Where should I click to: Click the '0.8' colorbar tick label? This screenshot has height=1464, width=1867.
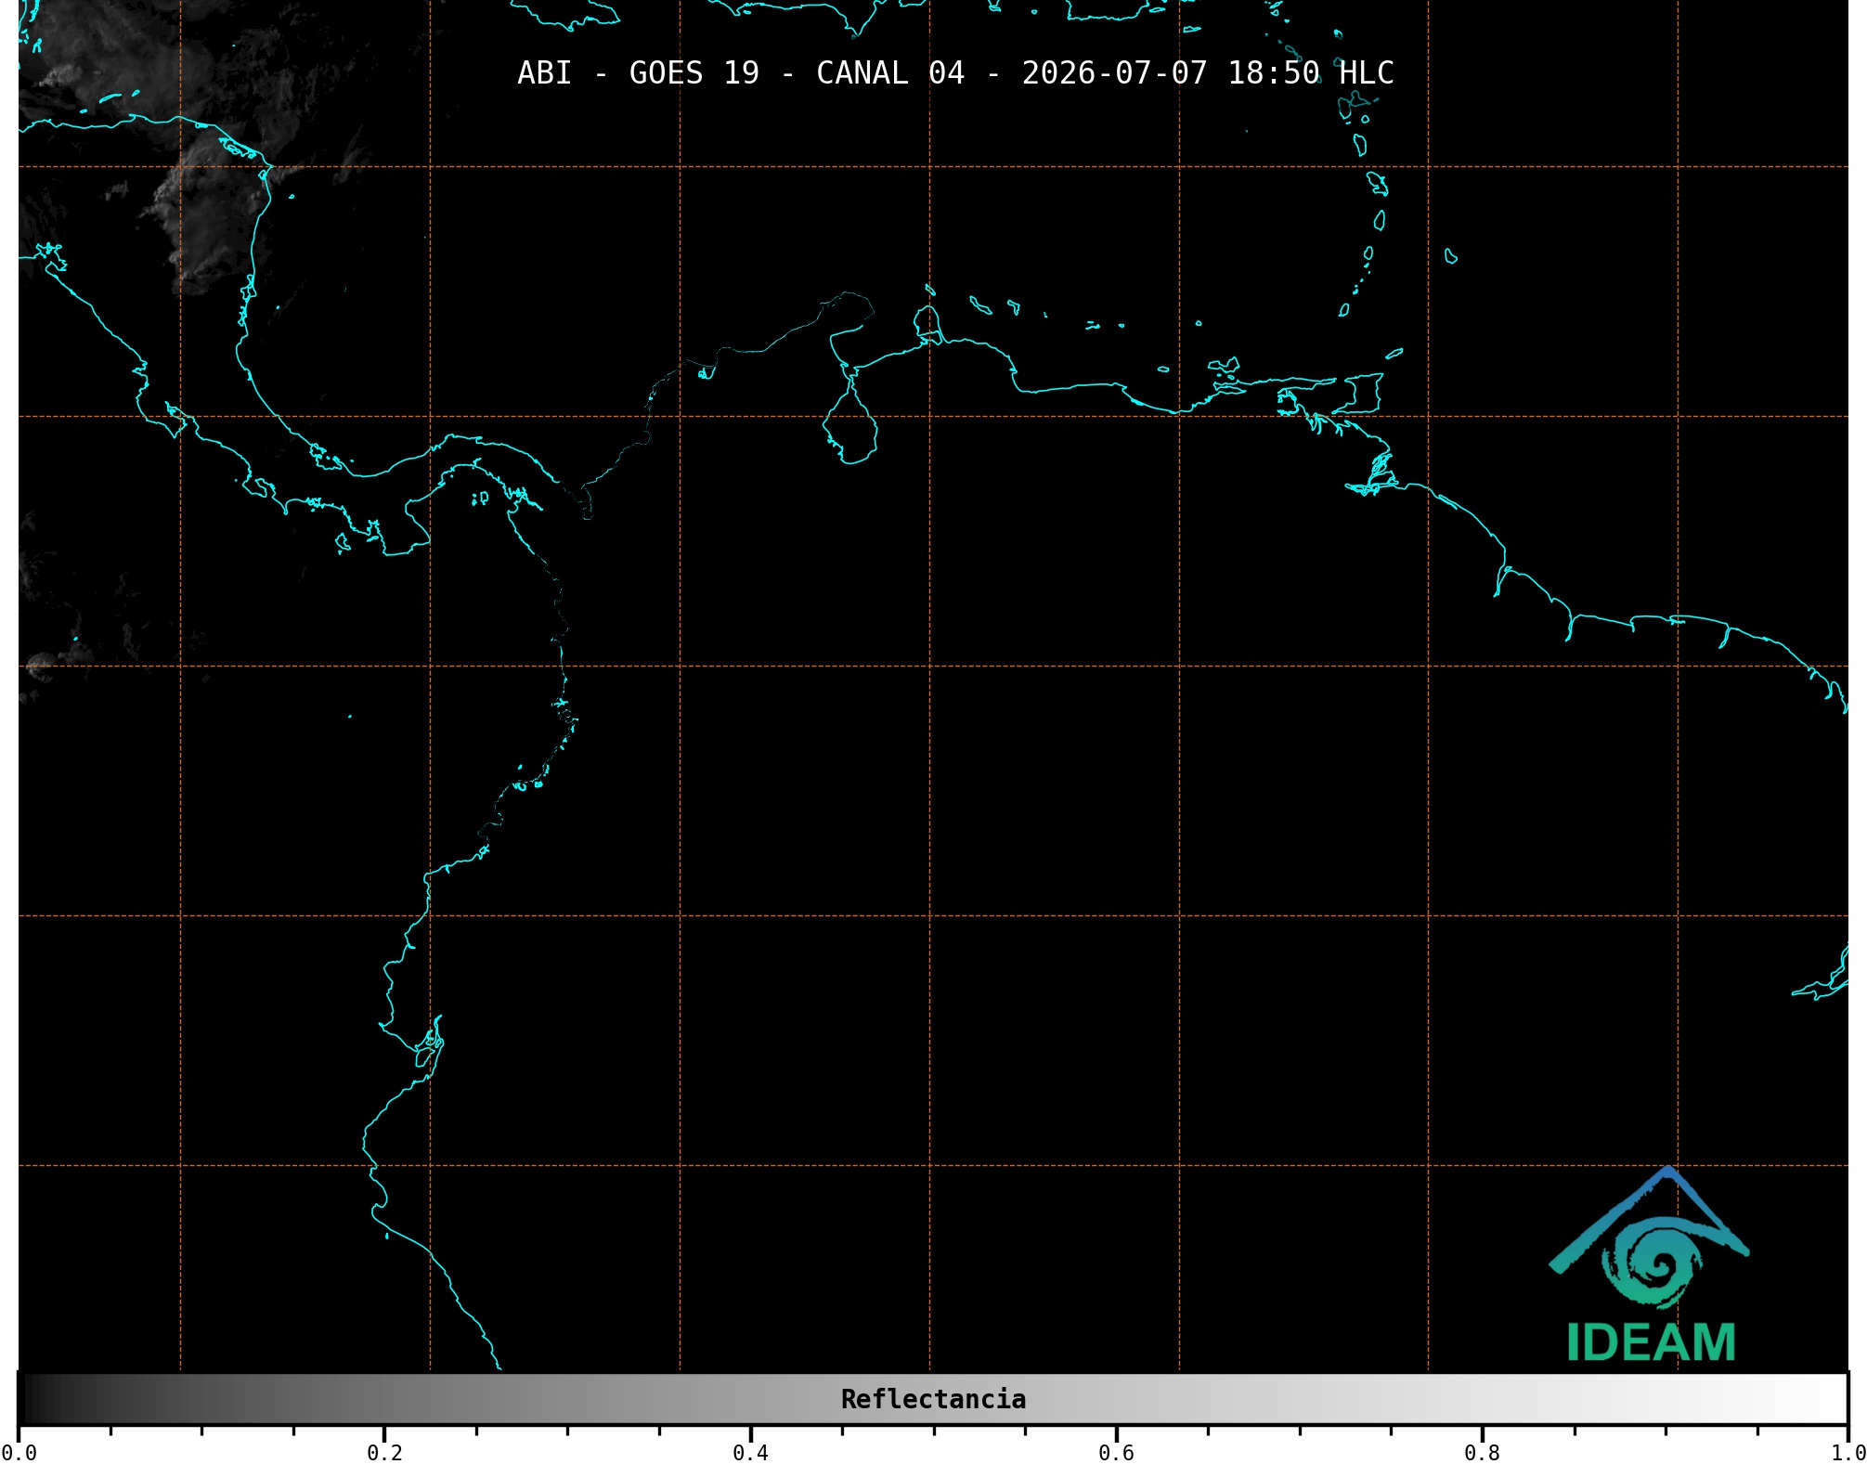pos(1482,1453)
